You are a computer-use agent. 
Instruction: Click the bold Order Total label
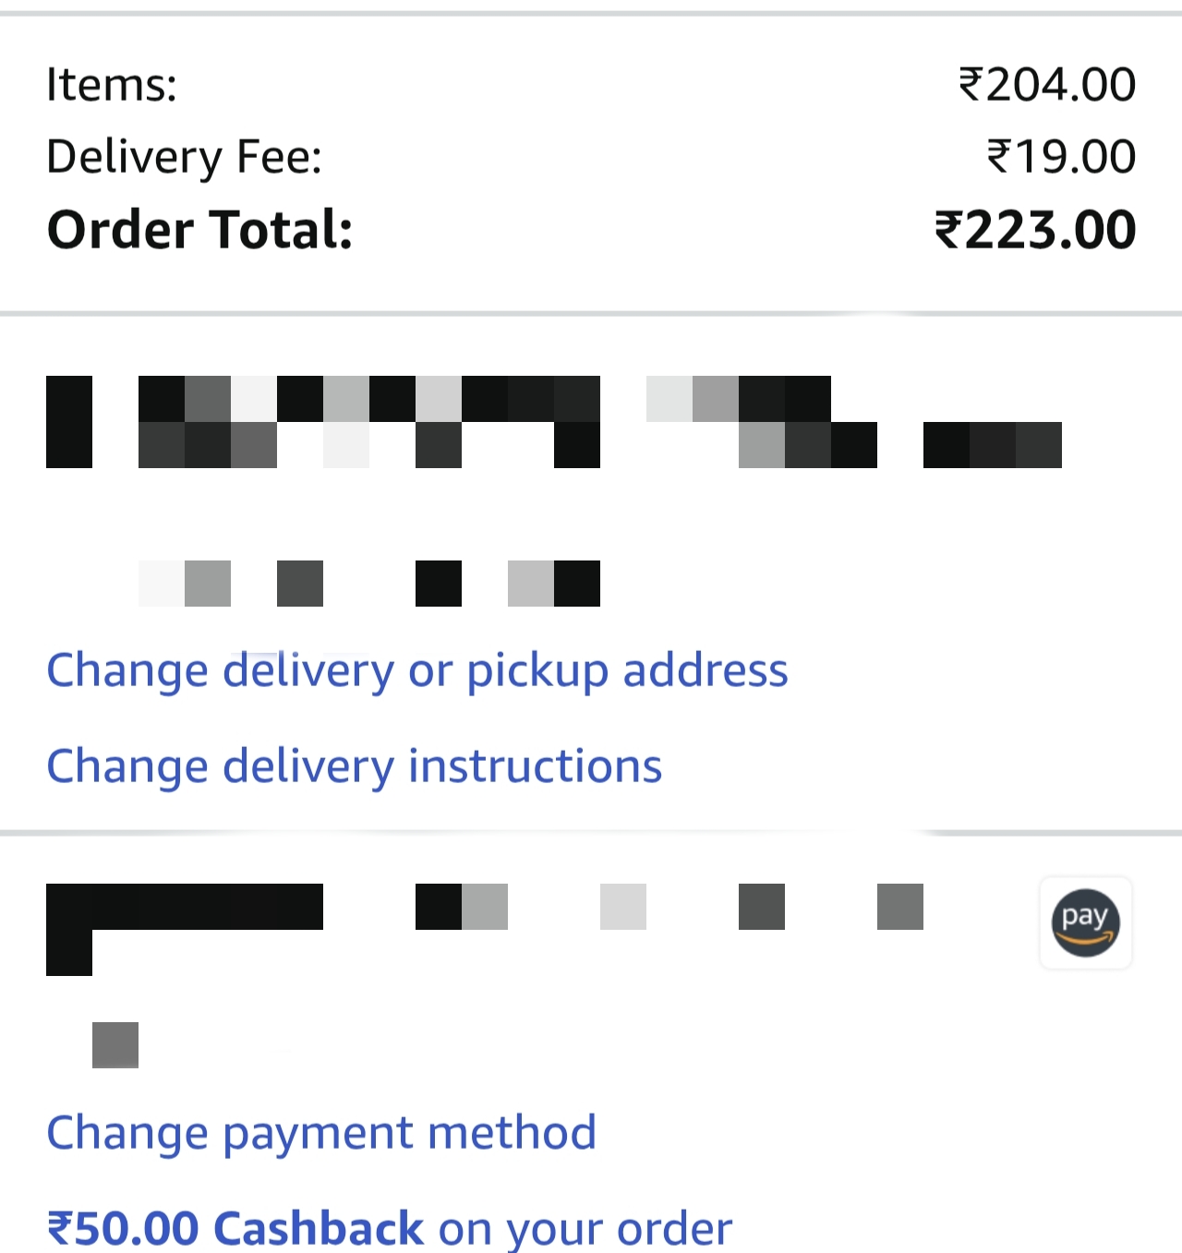[200, 230]
